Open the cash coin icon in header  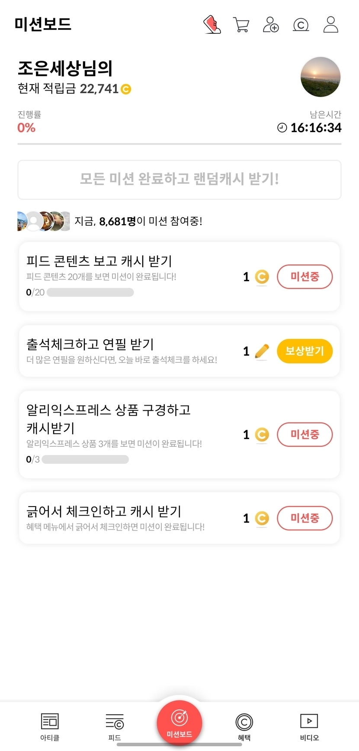[301, 25]
